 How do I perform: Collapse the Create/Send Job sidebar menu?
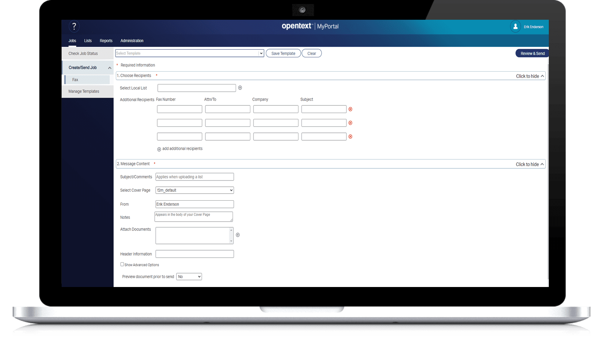tap(109, 68)
